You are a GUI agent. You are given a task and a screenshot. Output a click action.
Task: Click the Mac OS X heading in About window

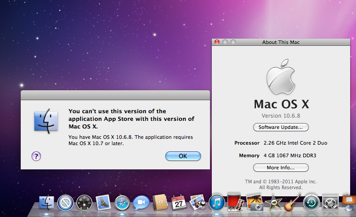click(x=281, y=104)
